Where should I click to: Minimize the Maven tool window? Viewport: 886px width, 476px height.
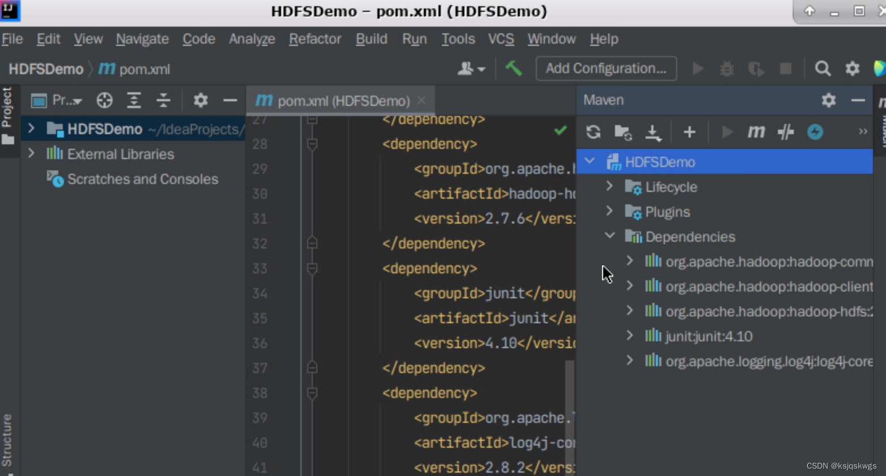[858, 100]
